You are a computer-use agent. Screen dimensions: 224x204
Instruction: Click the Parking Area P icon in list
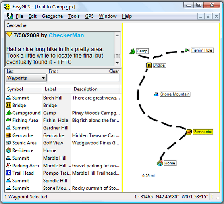(x=8, y=166)
